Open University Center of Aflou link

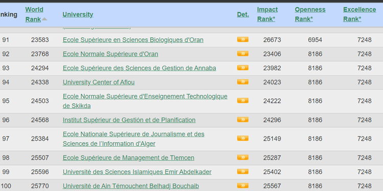99,82
